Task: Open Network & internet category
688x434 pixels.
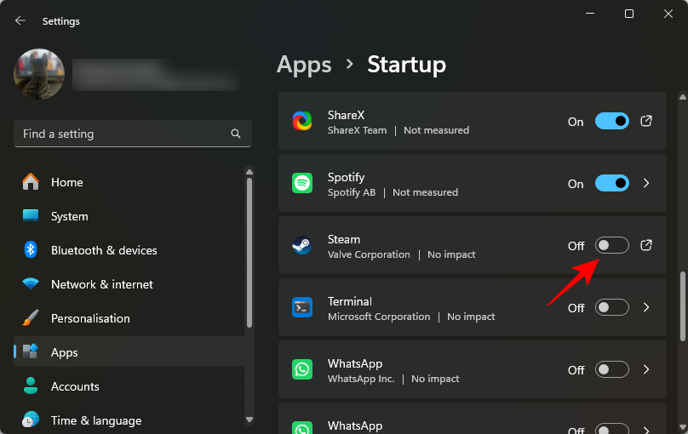Action: click(129, 284)
